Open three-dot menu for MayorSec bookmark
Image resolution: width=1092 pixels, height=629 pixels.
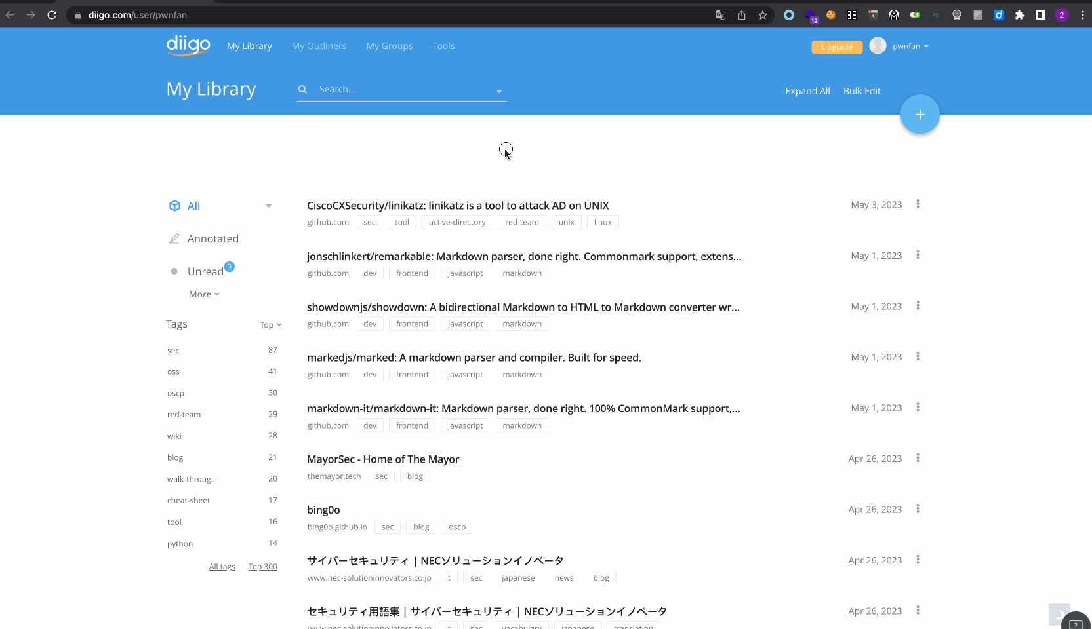(x=918, y=458)
